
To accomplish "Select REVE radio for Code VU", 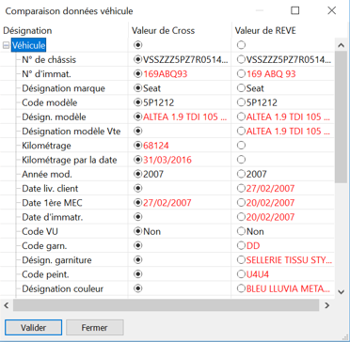I will (241, 231).
